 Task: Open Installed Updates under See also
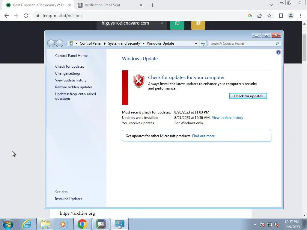(x=69, y=199)
